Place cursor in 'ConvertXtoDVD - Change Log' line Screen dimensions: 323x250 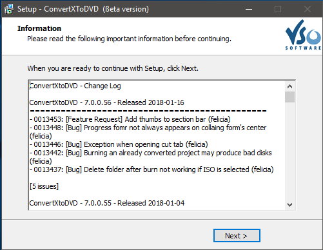(x=75, y=86)
